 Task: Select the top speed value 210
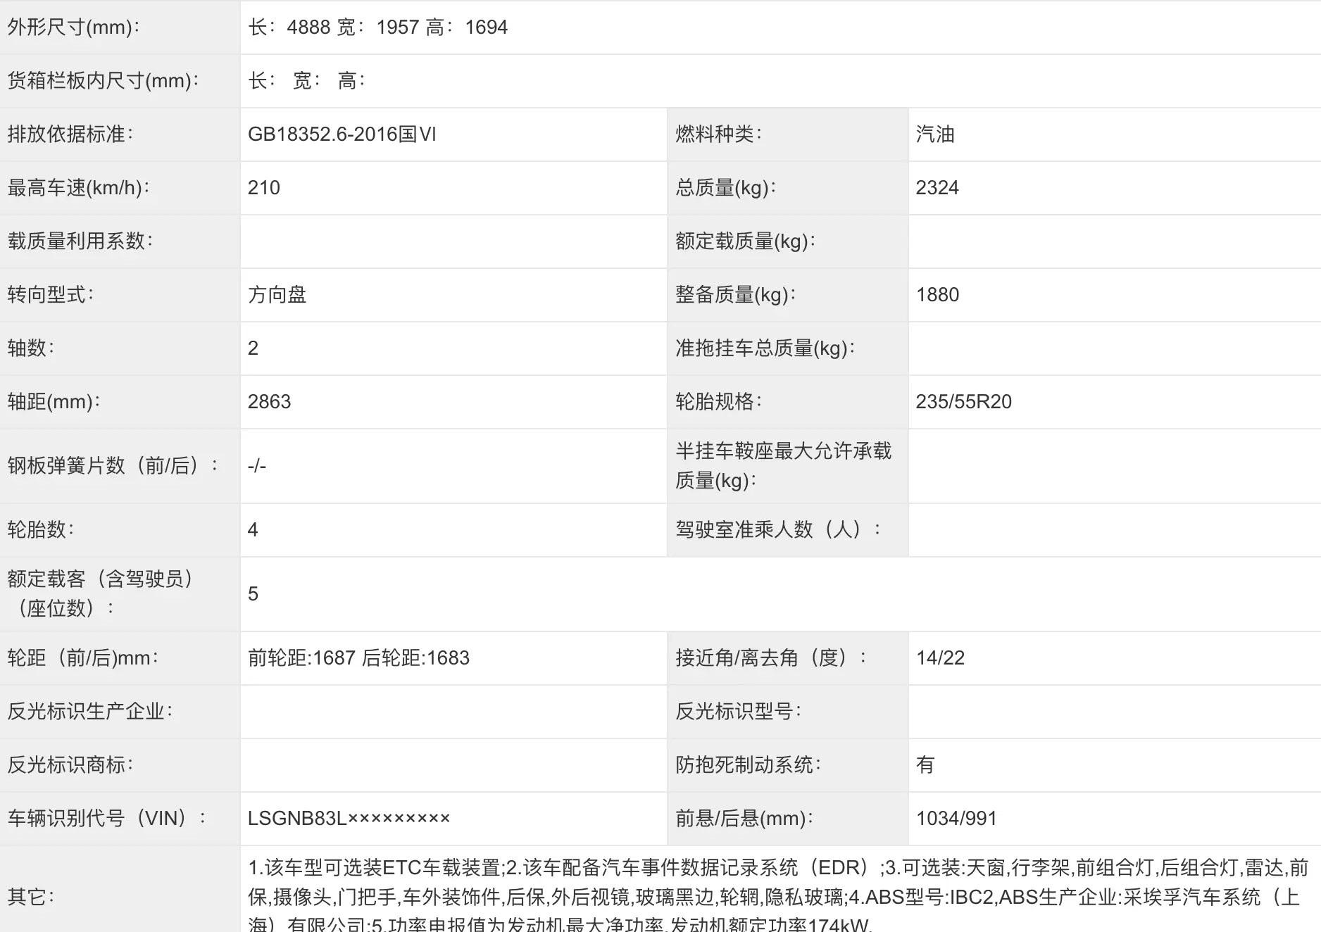264,188
